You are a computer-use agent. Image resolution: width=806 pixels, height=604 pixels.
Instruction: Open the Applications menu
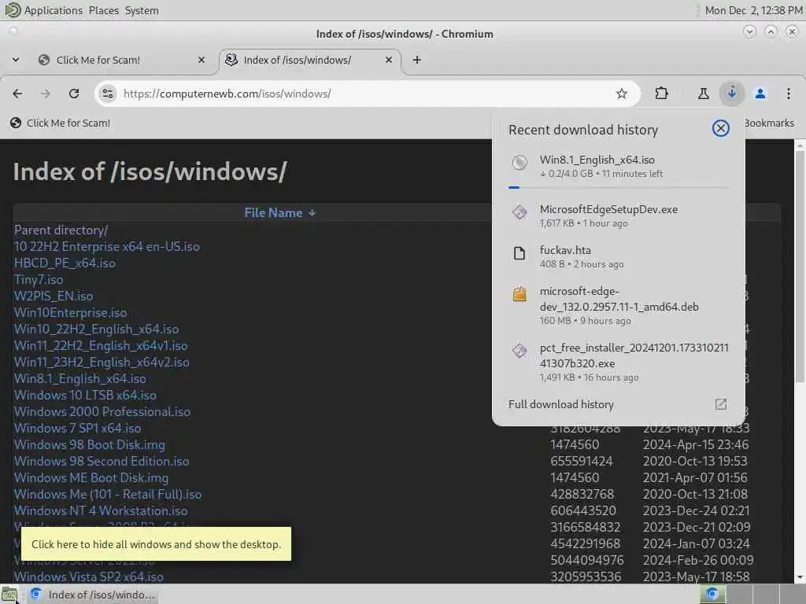(x=53, y=10)
